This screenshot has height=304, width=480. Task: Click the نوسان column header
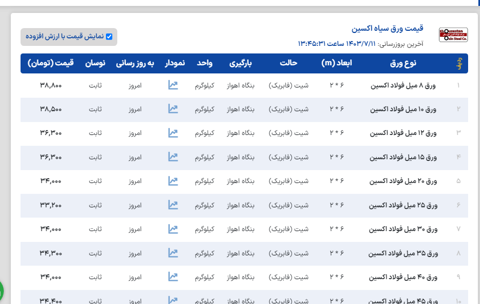tap(95, 63)
